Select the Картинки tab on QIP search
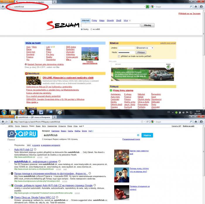The image size is (205, 204). point(55,131)
